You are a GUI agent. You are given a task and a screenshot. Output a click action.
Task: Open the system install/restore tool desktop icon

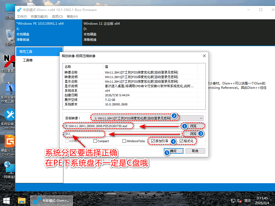8,93
